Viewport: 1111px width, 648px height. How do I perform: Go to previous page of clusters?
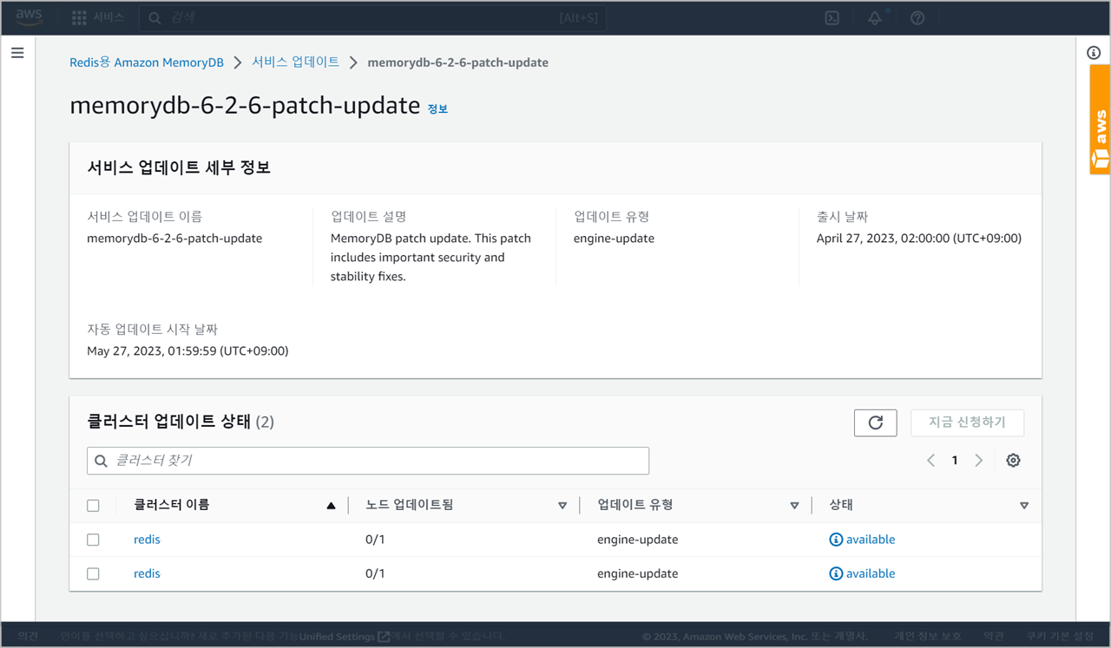(x=930, y=461)
